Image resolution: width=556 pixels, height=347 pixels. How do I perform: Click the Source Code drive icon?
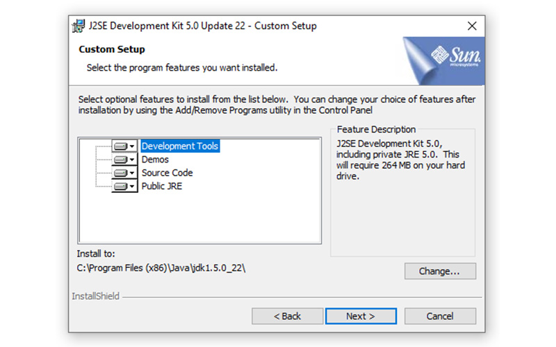coord(120,173)
